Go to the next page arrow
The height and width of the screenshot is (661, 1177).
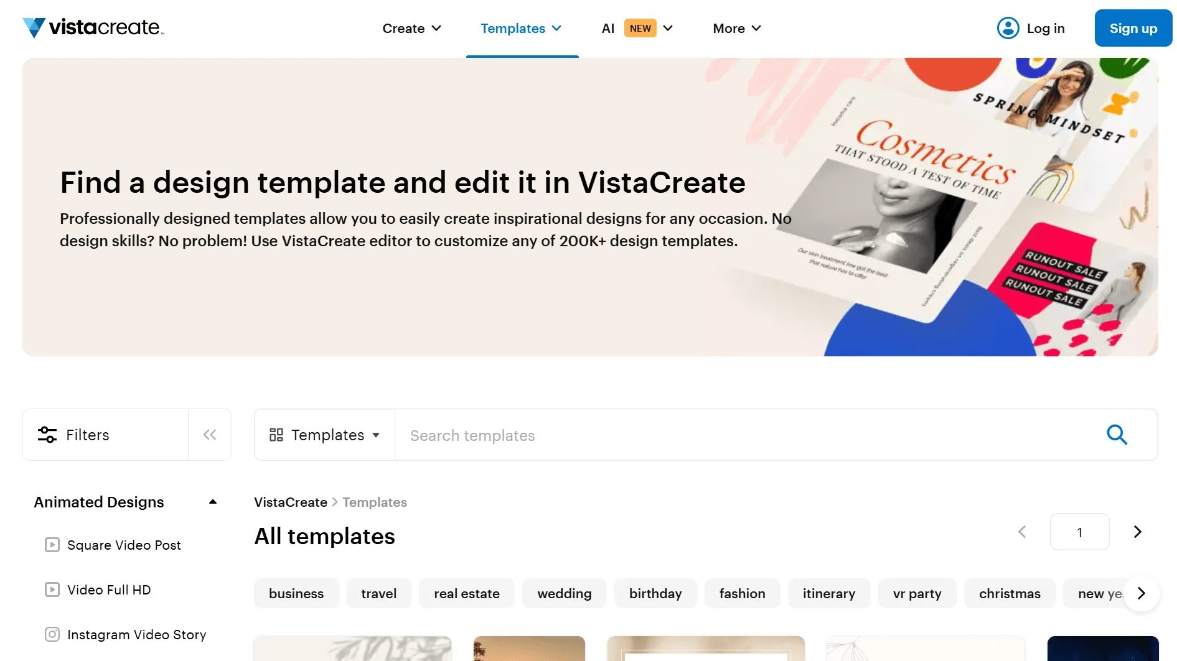(1137, 532)
